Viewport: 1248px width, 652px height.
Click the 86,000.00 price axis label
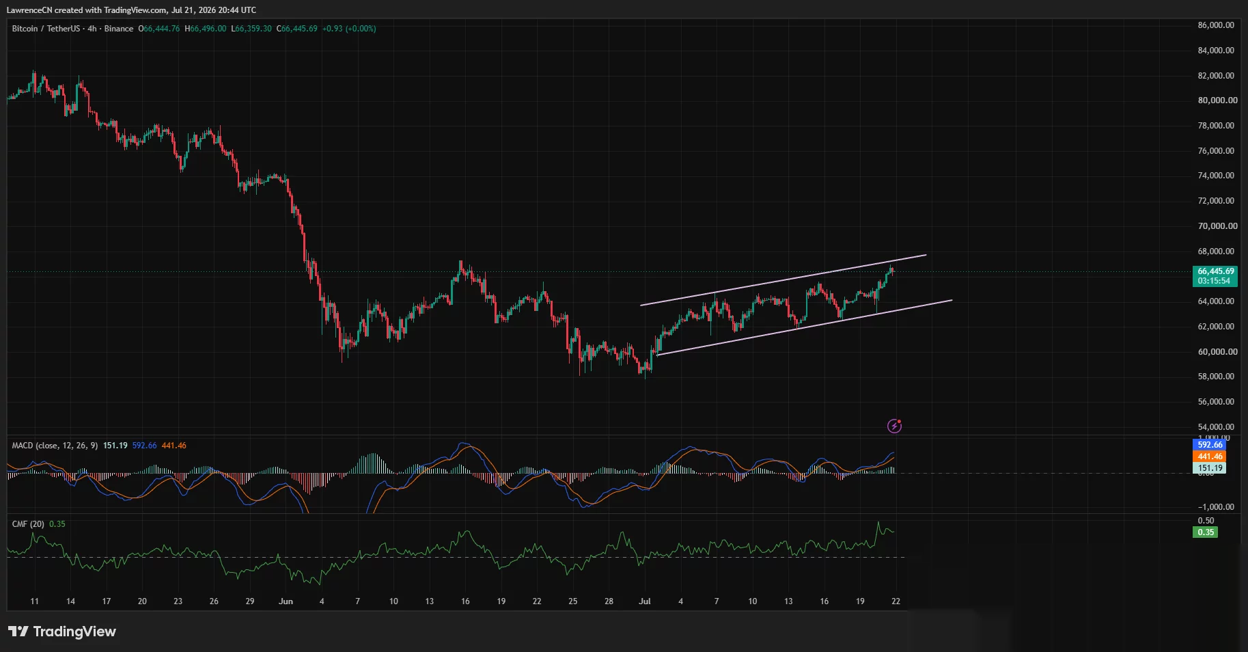[x=1216, y=25]
